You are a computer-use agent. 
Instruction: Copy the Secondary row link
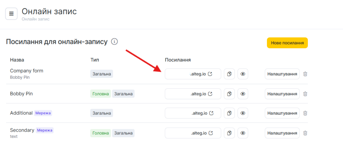[x=229, y=133]
